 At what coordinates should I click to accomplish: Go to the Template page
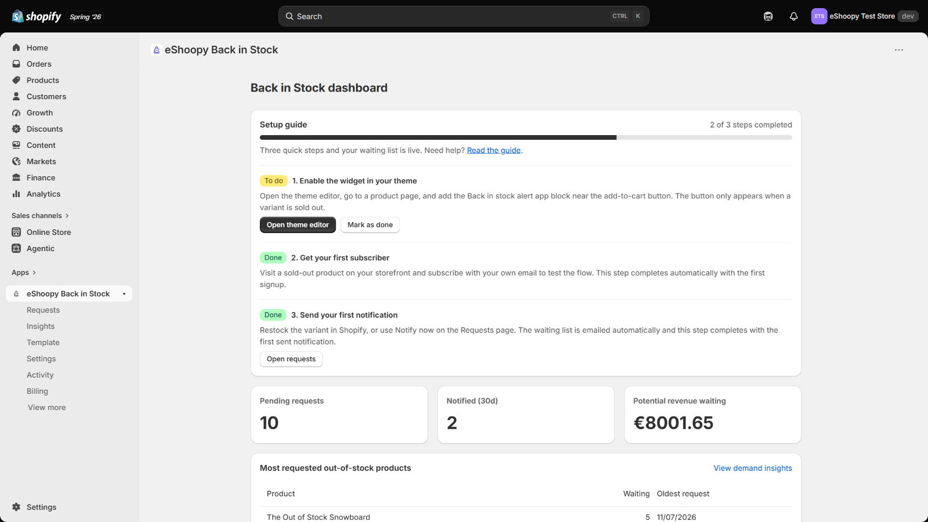(43, 343)
